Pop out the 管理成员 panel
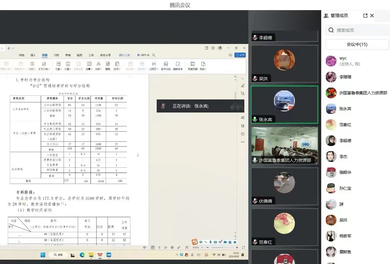390x264 pixels. click(365, 16)
